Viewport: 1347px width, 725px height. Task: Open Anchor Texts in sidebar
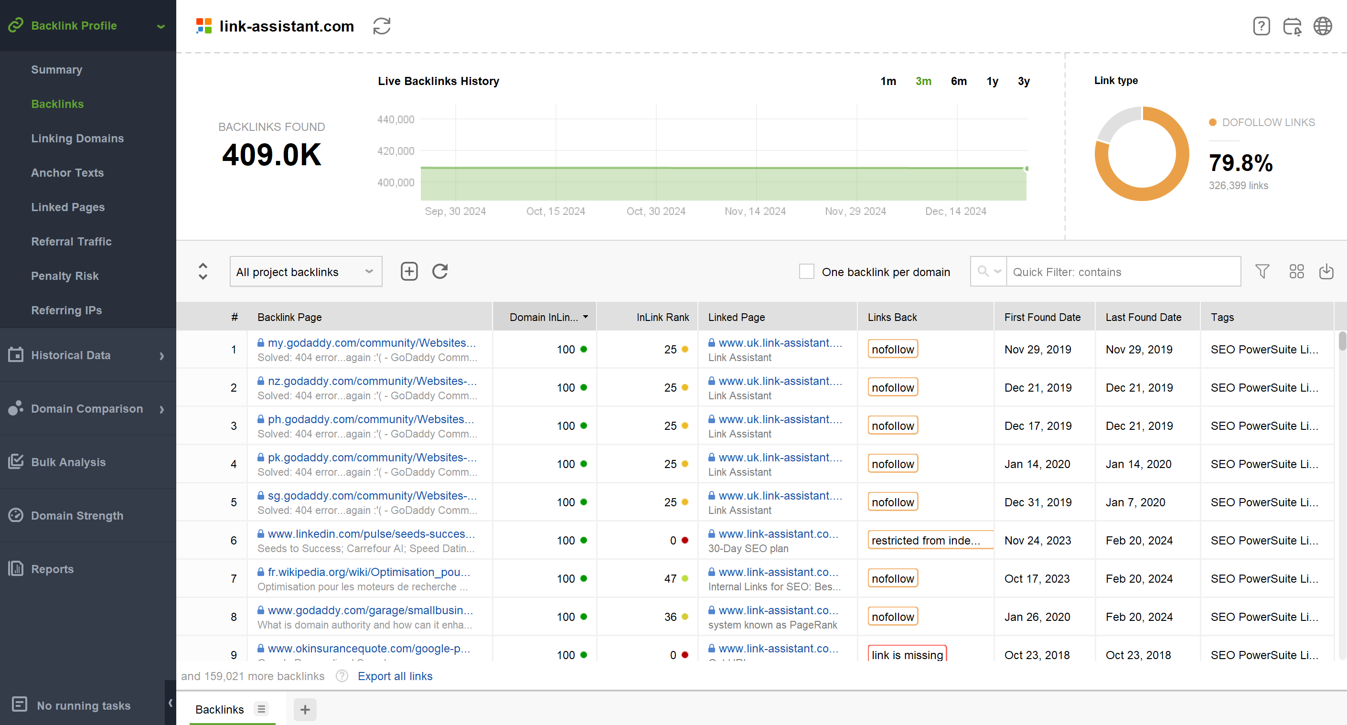click(x=67, y=172)
